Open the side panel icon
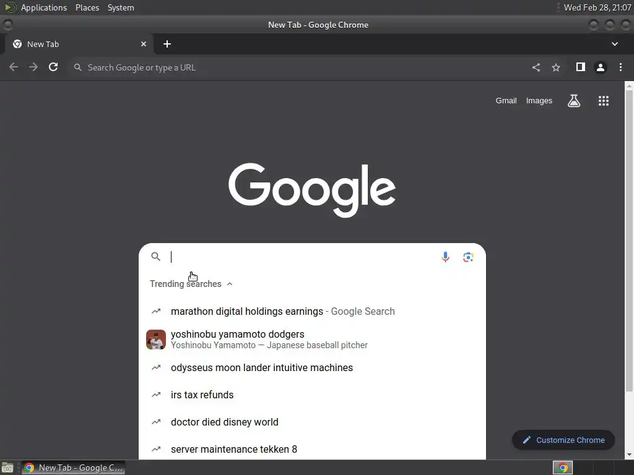 pyautogui.click(x=581, y=67)
